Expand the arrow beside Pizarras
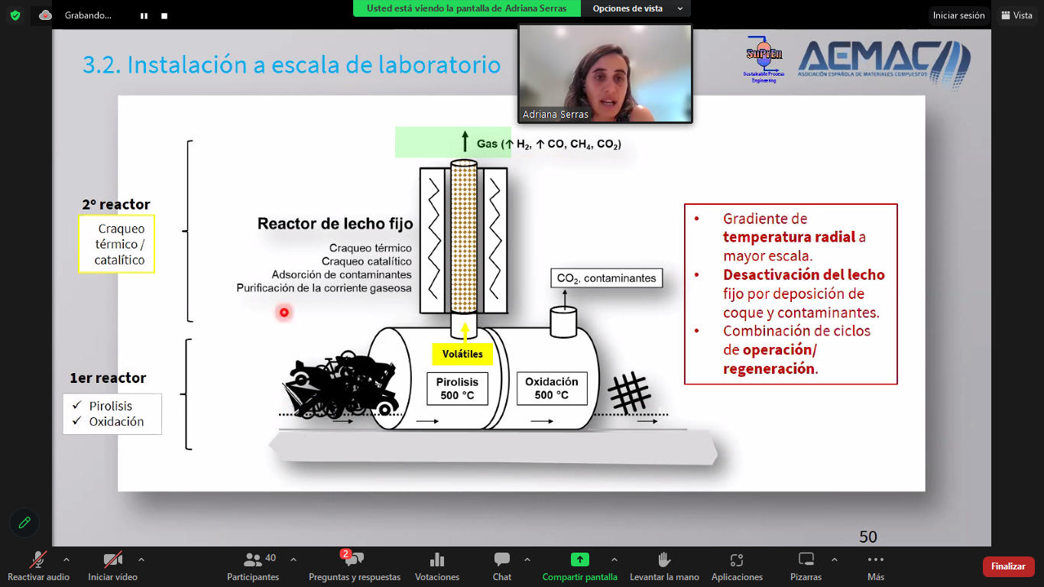Screen dimensions: 1044x587 [835, 559]
